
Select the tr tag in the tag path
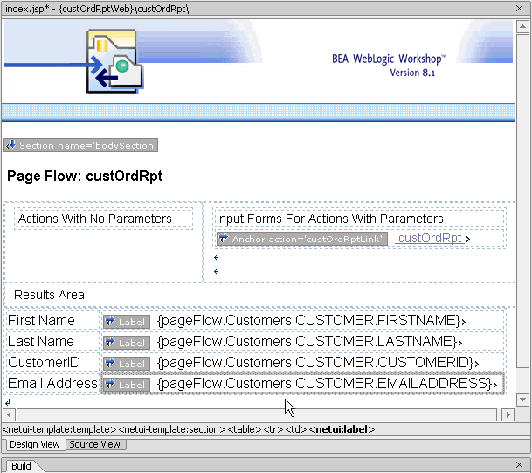coord(273,429)
